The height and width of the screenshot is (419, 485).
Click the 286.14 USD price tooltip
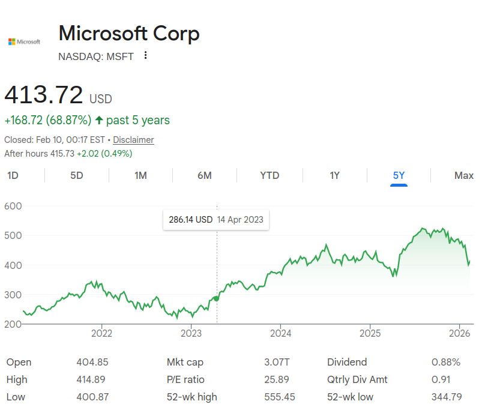tap(216, 220)
